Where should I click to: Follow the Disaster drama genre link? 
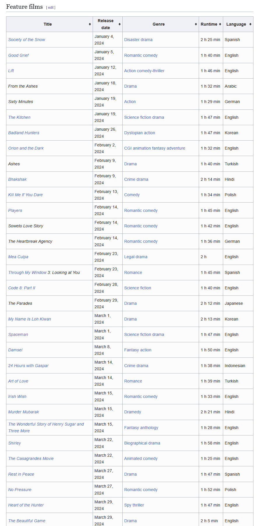[138, 40]
